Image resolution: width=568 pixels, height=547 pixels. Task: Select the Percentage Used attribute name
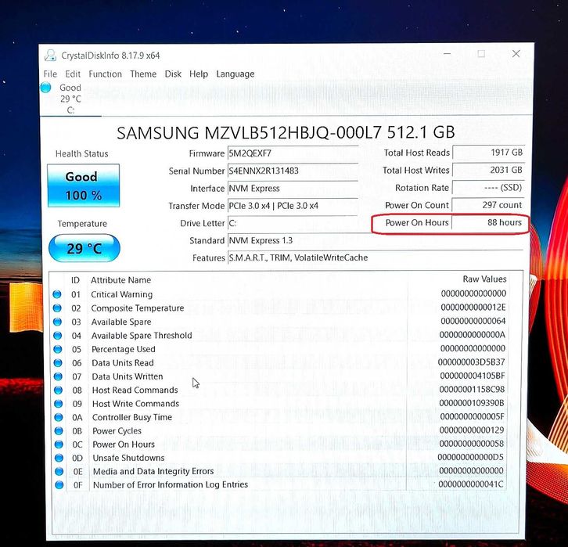tap(124, 349)
